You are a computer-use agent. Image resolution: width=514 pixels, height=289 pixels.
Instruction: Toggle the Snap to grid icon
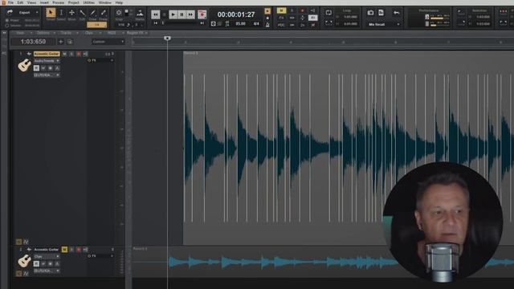(x=119, y=13)
